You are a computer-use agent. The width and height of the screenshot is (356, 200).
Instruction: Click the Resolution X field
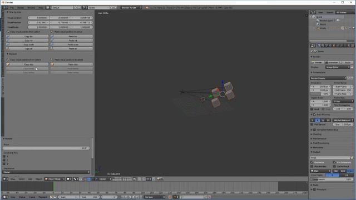[x=320, y=87]
